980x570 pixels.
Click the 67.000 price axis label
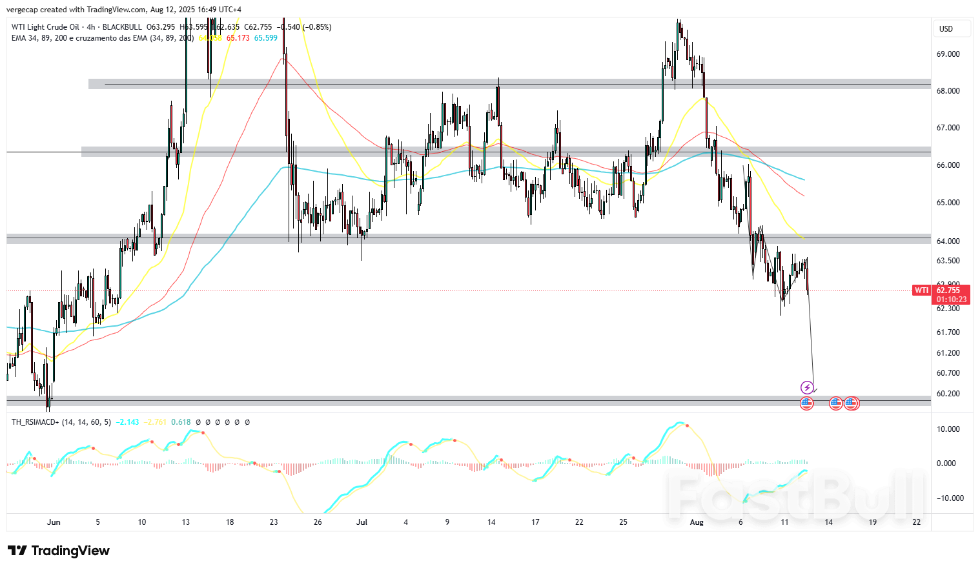[948, 128]
